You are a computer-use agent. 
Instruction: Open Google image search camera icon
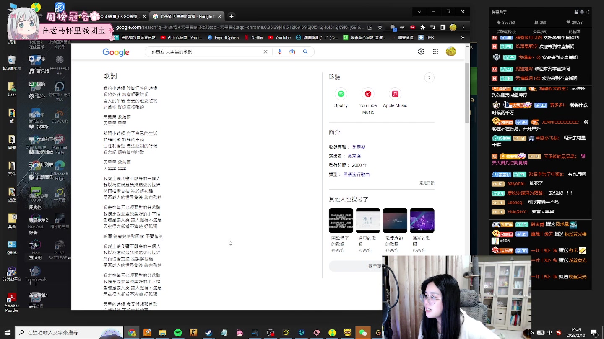pyautogui.click(x=292, y=52)
